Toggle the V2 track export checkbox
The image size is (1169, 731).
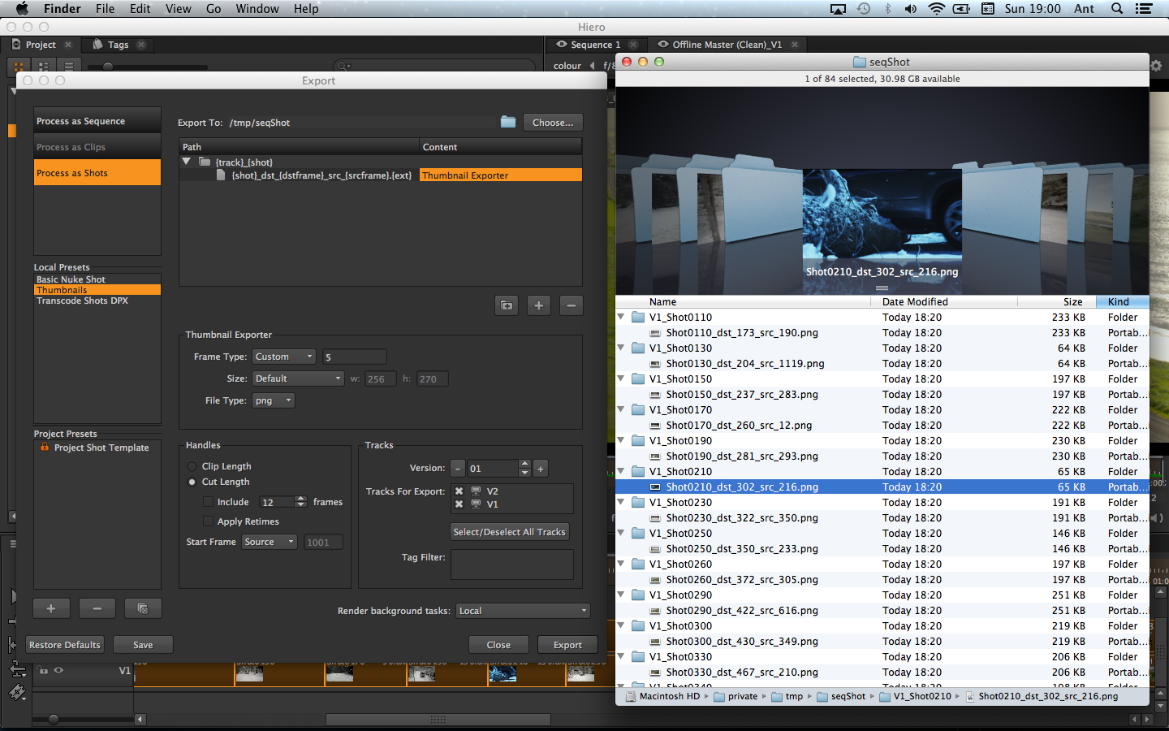click(x=459, y=491)
